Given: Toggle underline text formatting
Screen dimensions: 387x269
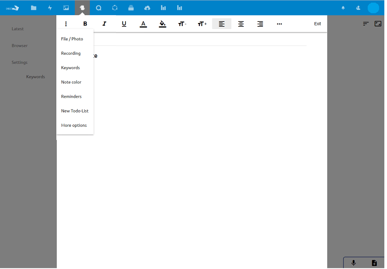Looking at the screenshot, I should click(x=124, y=24).
